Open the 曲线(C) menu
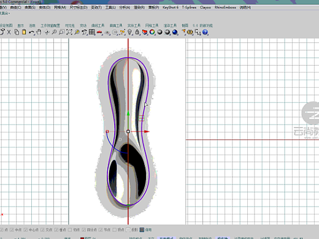The image size is (319, 239). pyautogui.click(x=16, y=7)
